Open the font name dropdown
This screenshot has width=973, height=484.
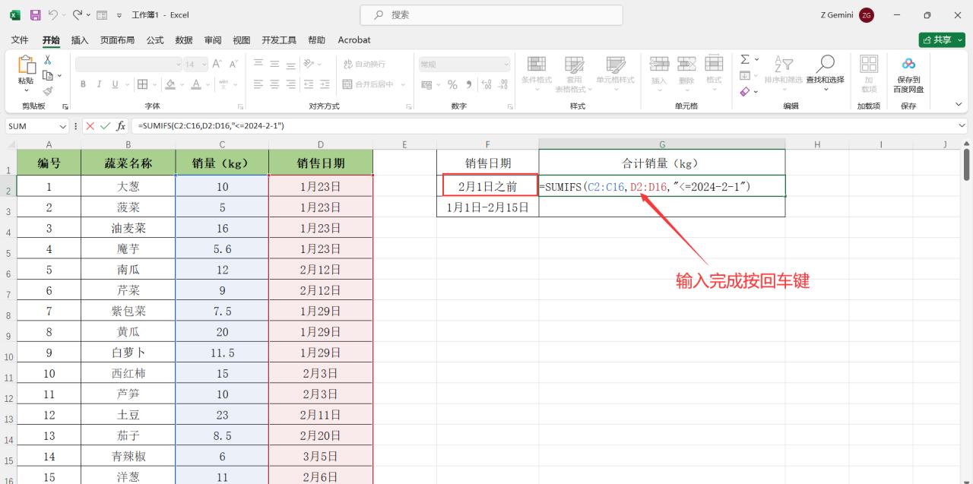point(179,65)
